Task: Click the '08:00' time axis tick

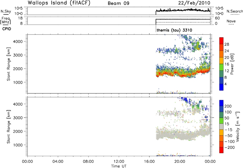Action: [x=88, y=162]
